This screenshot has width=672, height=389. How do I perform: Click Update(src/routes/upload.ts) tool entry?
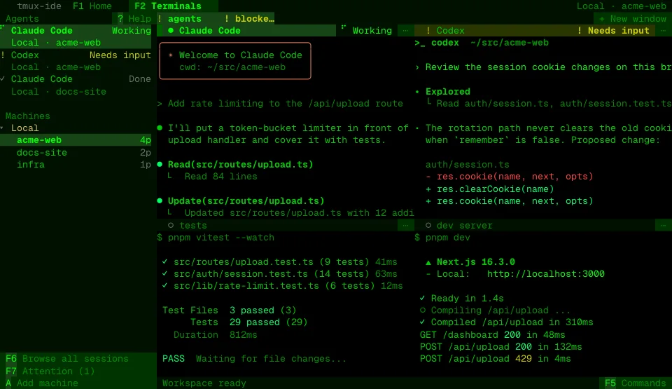tap(246, 201)
